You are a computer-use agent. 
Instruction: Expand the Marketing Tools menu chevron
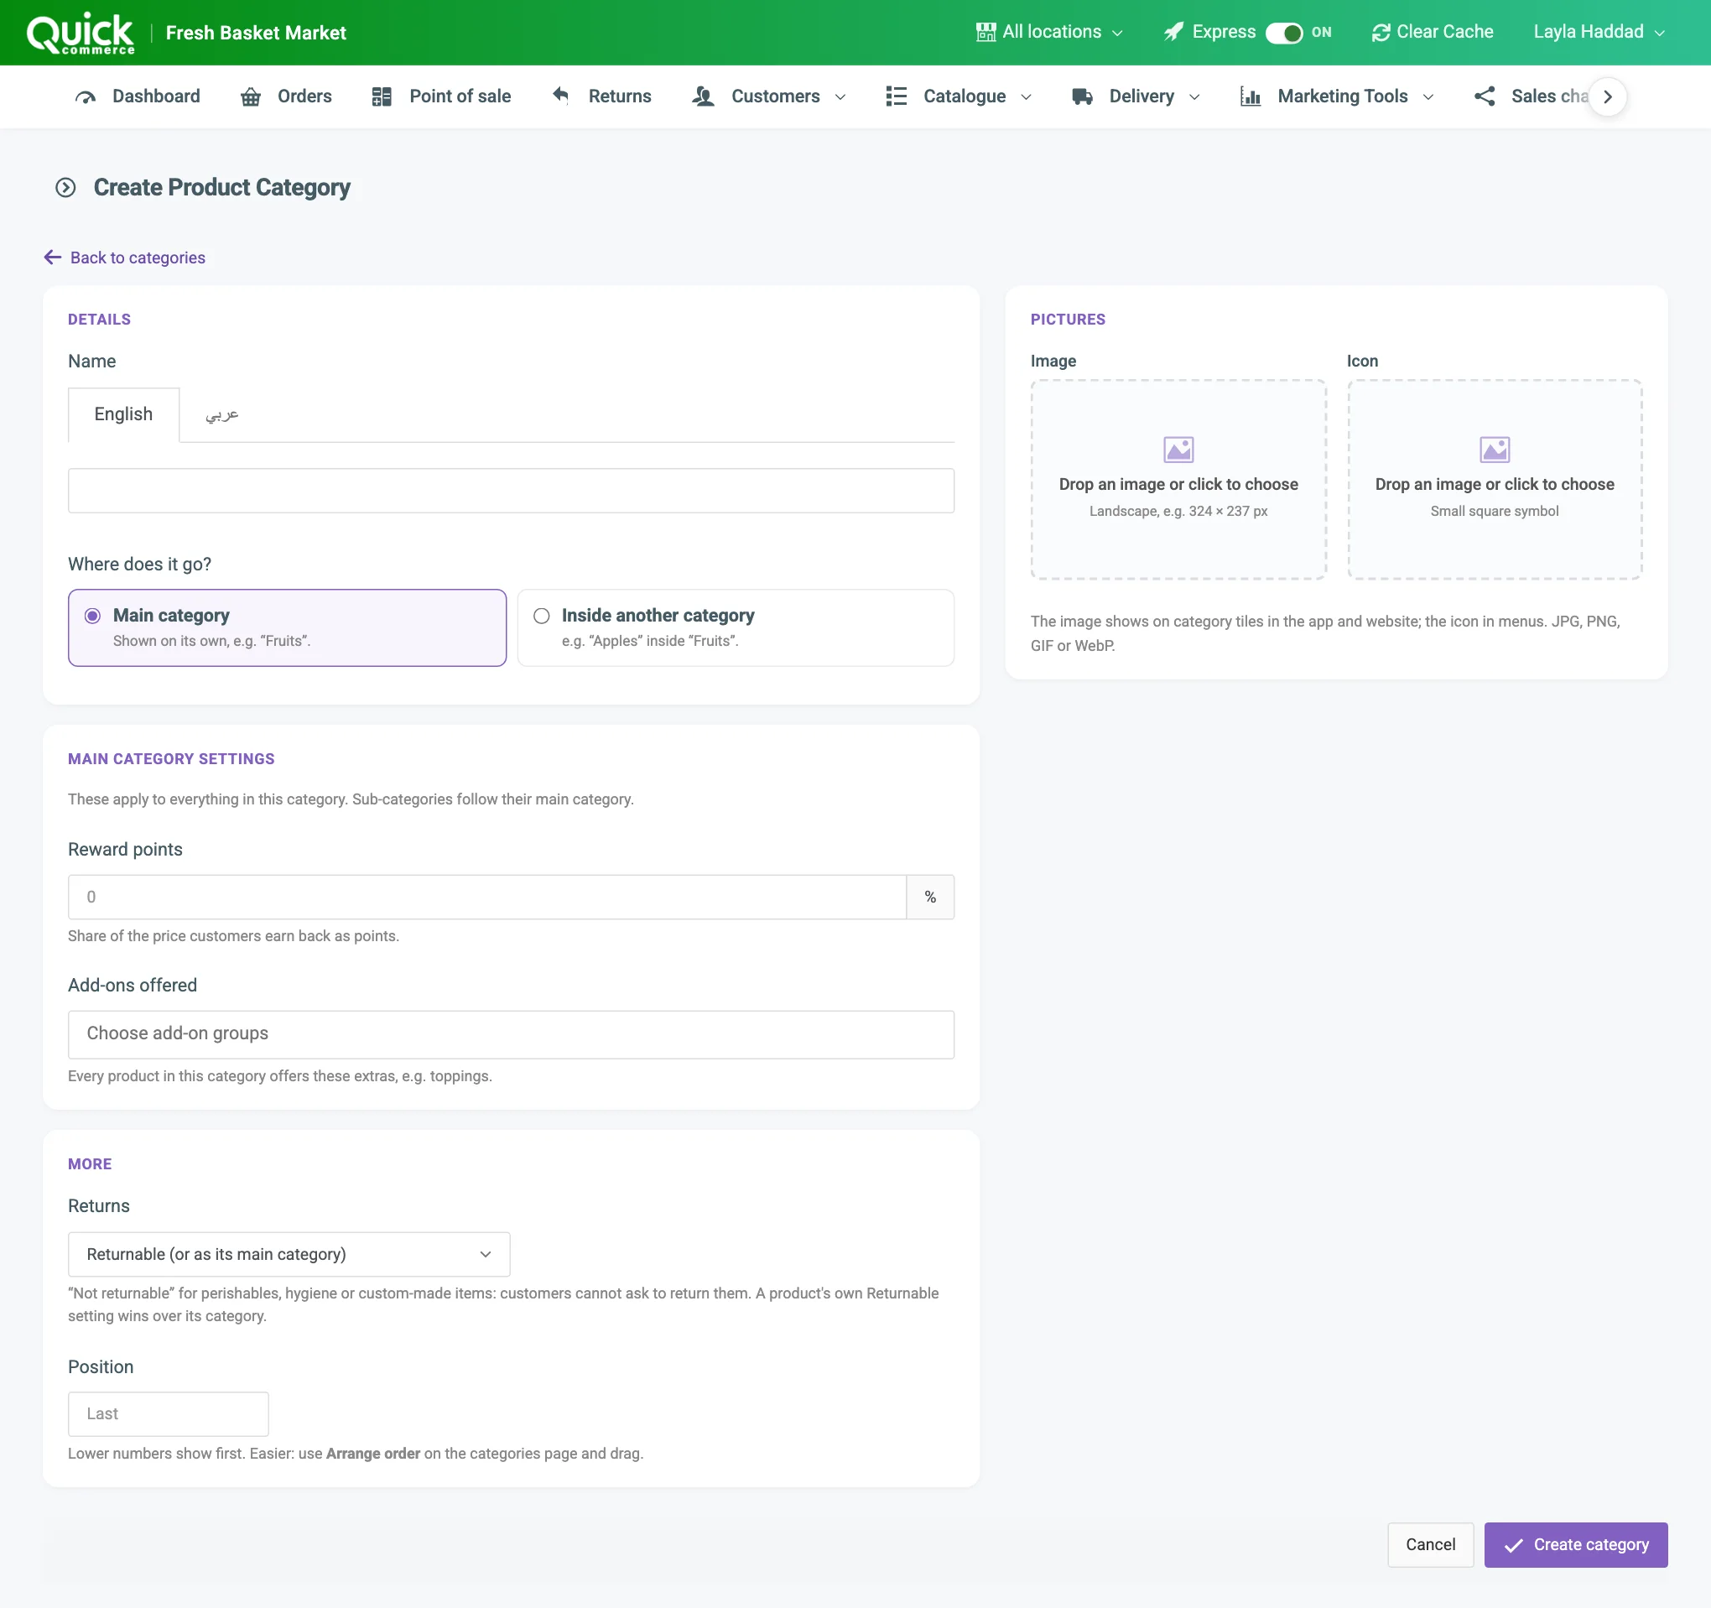coord(1428,97)
